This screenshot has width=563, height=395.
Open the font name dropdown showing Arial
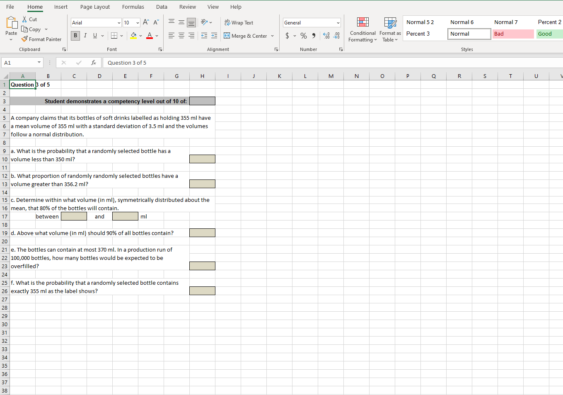pos(119,22)
